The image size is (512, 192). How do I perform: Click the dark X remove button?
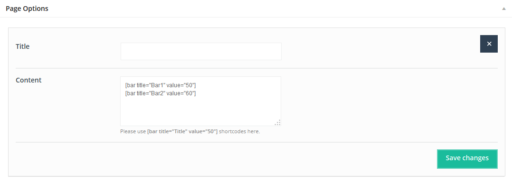pyautogui.click(x=489, y=44)
